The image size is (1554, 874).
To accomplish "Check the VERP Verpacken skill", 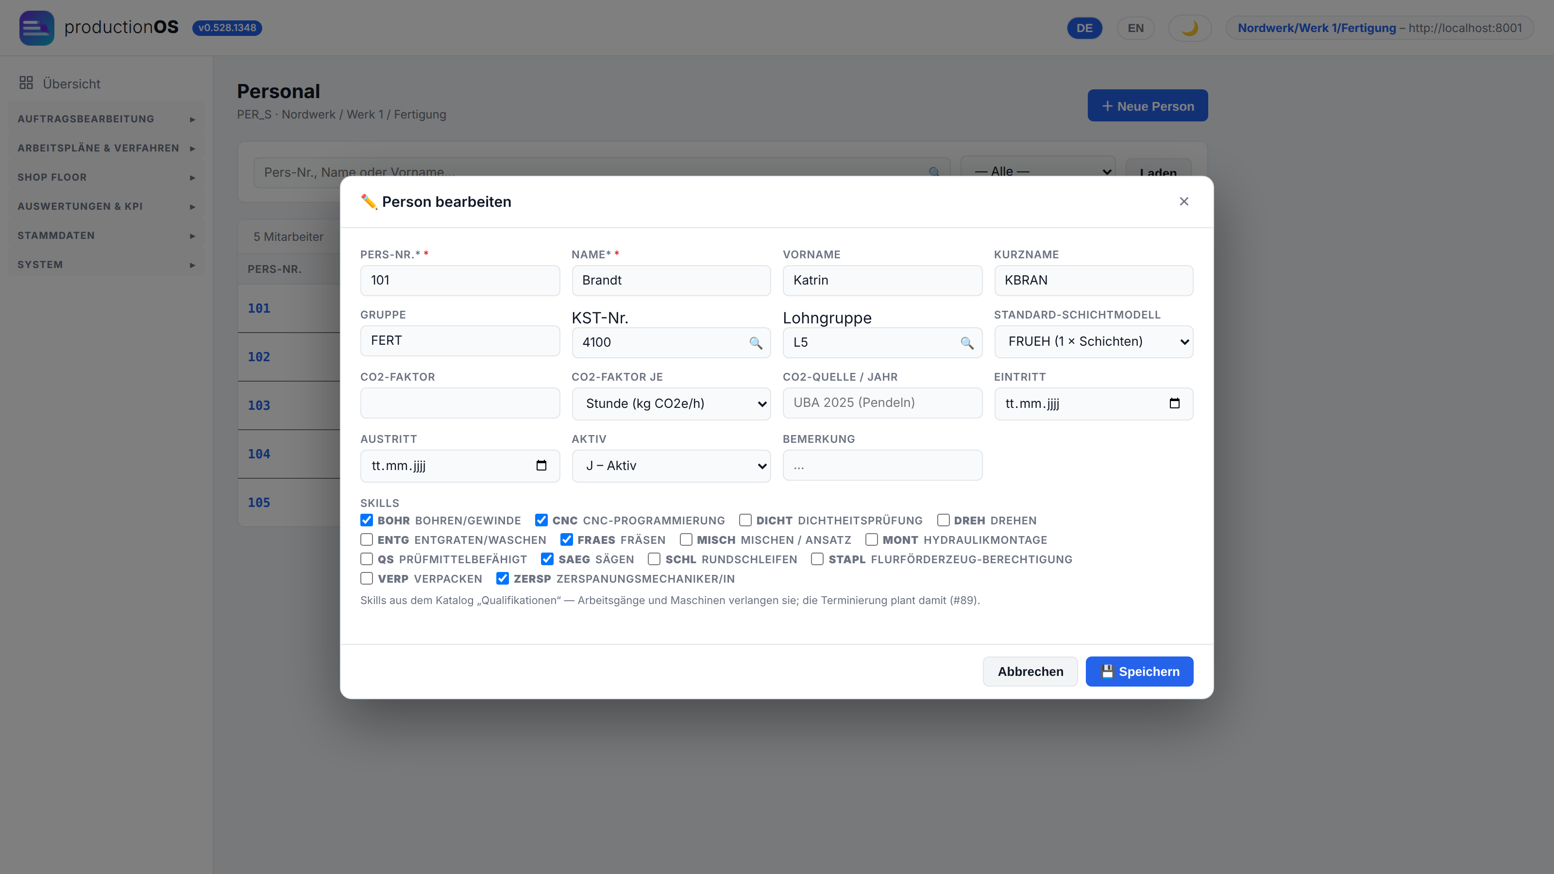I will [x=366, y=578].
